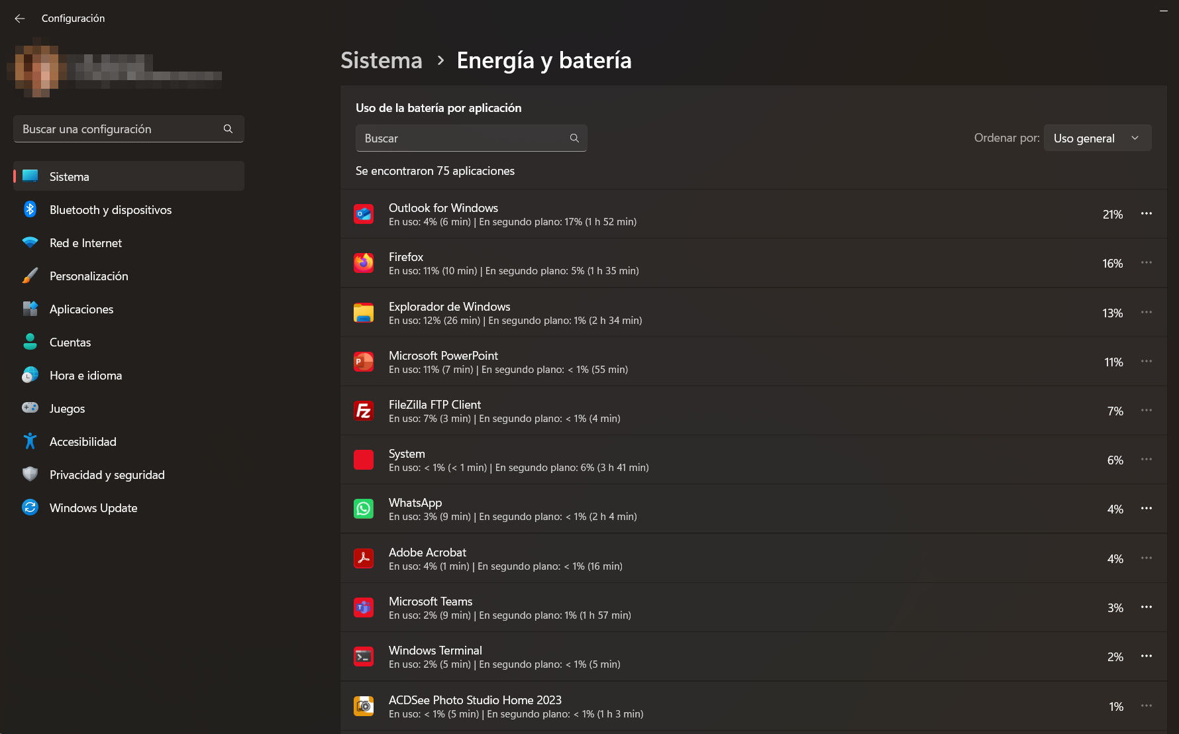Open Accesibilidad settings
The height and width of the screenshot is (734, 1179).
(128, 441)
